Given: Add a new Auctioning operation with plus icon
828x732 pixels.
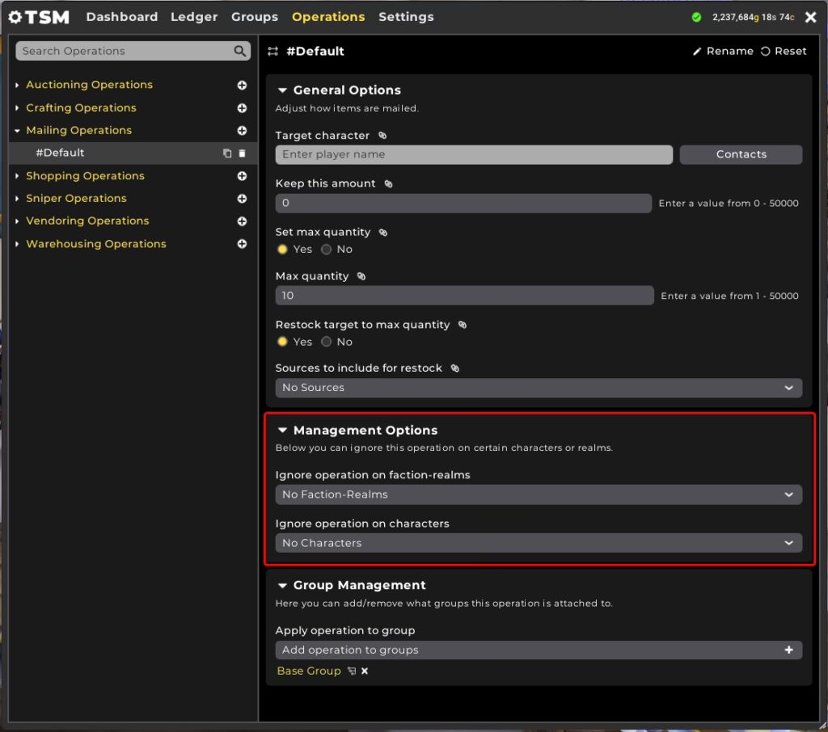Looking at the screenshot, I should 242,85.
